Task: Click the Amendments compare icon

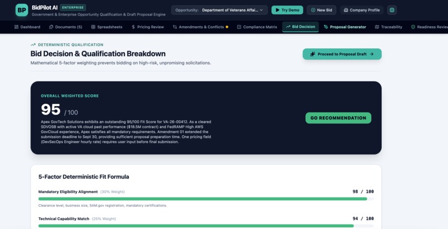Action: point(175,27)
